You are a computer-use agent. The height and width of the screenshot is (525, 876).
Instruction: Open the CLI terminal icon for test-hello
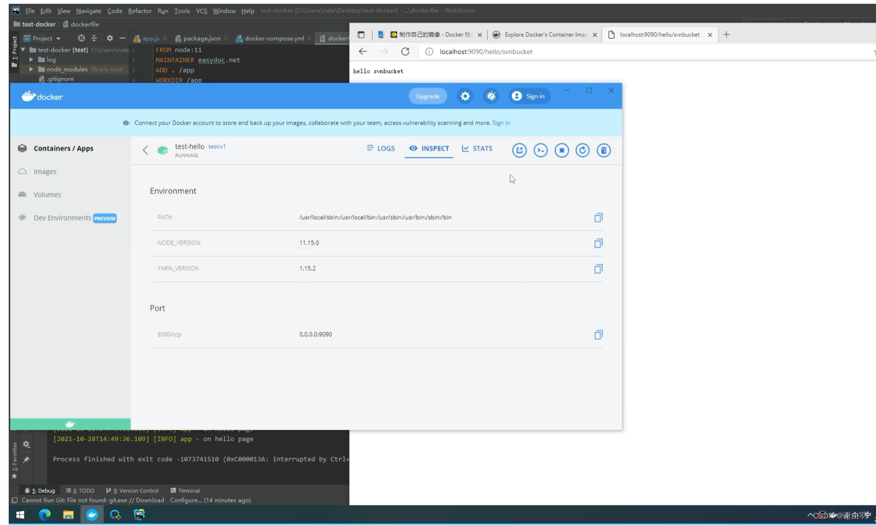coord(541,150)
